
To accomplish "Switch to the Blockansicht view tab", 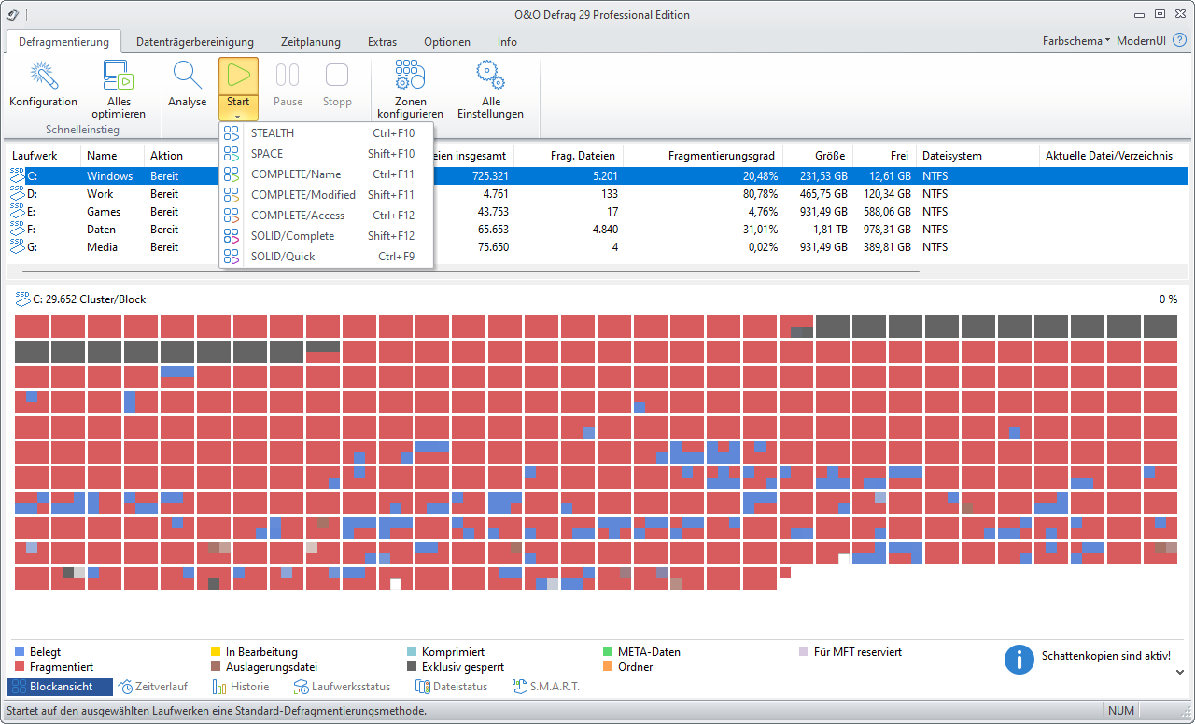I will click(x=60, y=687).
